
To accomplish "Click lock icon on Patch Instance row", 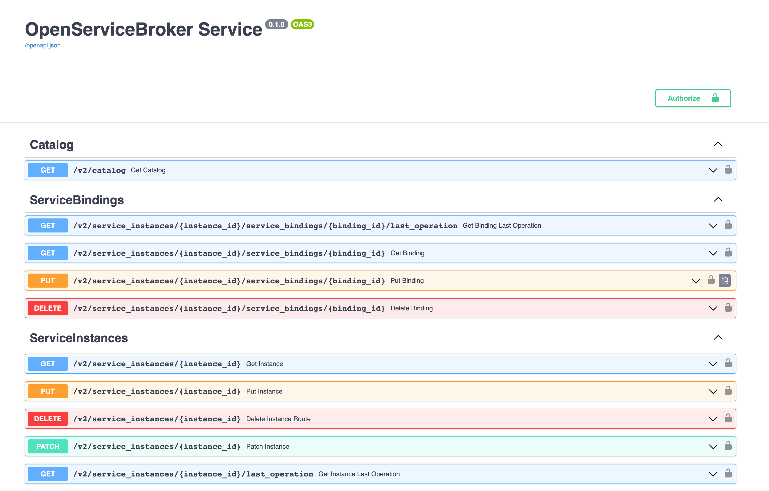I will click(x=728, y=446).
